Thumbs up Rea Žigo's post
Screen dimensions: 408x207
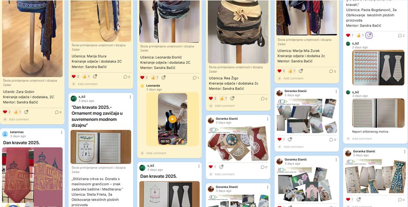click(x=222, y=98)
